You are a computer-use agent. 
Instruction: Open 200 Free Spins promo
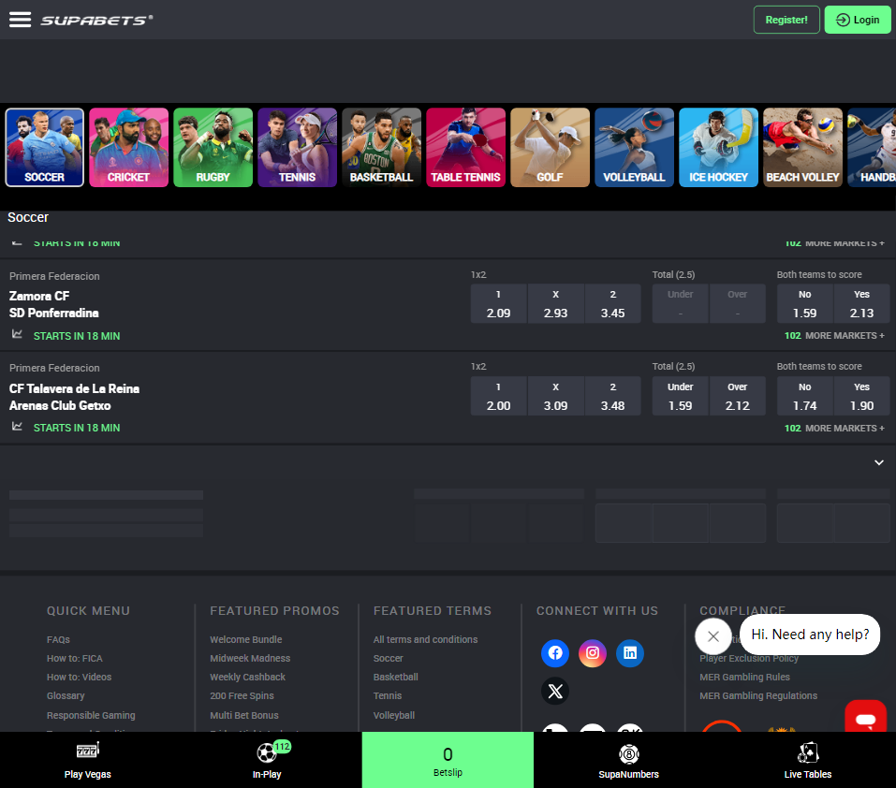click(x=242, y=696)
